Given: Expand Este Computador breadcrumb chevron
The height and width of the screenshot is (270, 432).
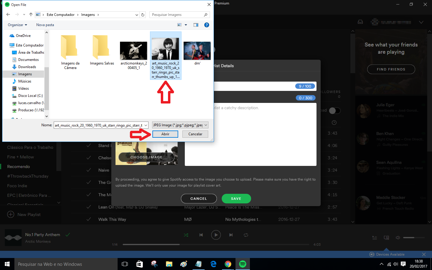Looking at the screenshot, I should tap(78, 15).
